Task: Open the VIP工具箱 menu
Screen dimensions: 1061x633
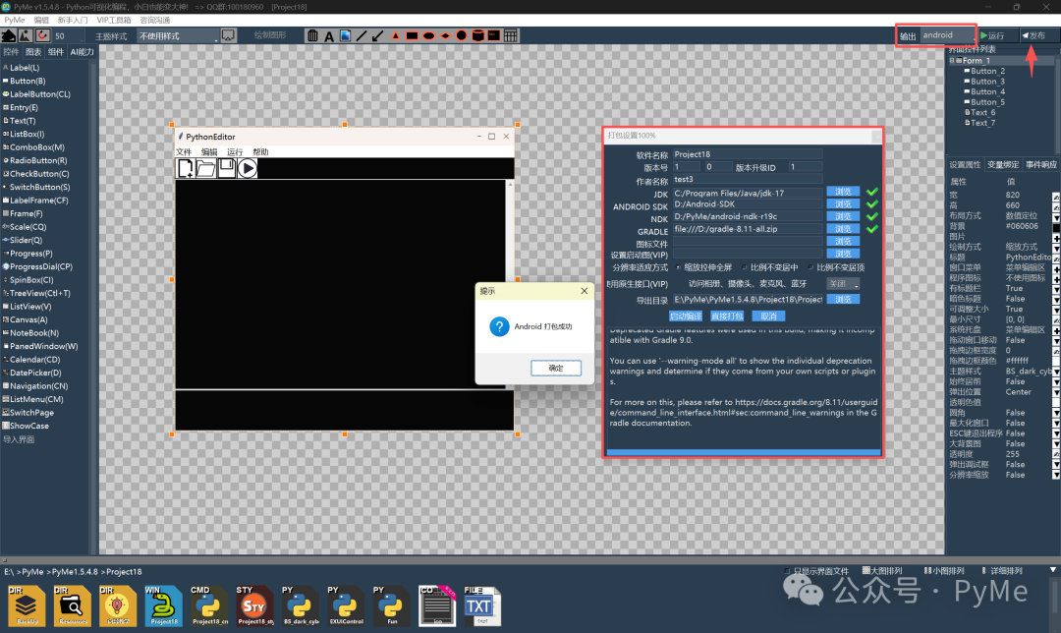Action: pyautogui.click(x=112, y=20)
